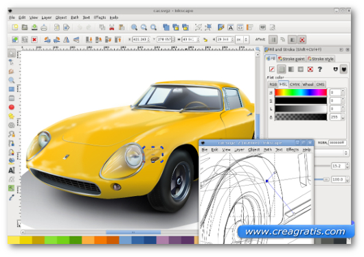Increase the H hue spinner value
The height and width of the screenshot is (257, 364).
pyautogui.click(x=343, y=90)
